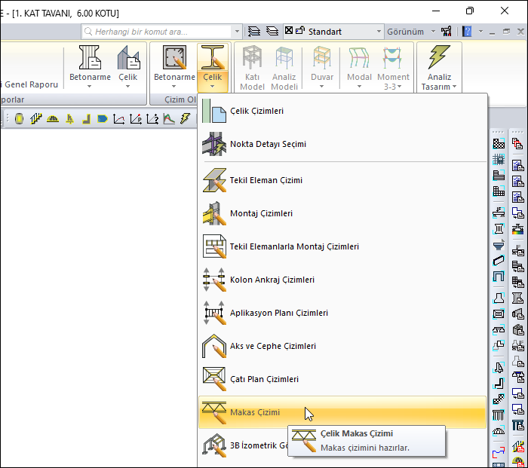This screenshot has height=468, width=528.
Task: Open Çelik Çizimleri from the dropdown menu
Action: tap(342, 111)
